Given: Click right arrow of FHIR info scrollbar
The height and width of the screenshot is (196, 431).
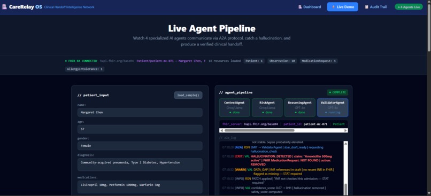Looking at the screenshot, I should coord(346,130).
